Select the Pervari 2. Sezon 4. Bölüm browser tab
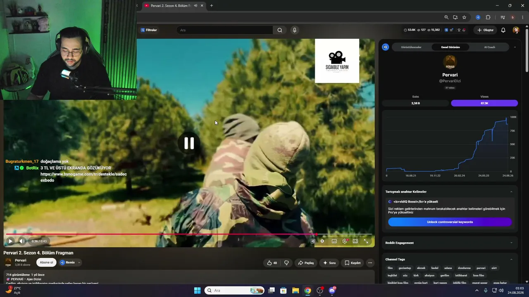Screen dimensions: 529x297 (174, 6)
